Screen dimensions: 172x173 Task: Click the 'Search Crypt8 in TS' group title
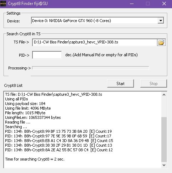[24, 34]
